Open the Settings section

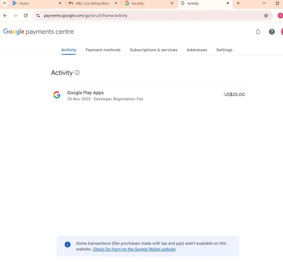coord(224,50)
